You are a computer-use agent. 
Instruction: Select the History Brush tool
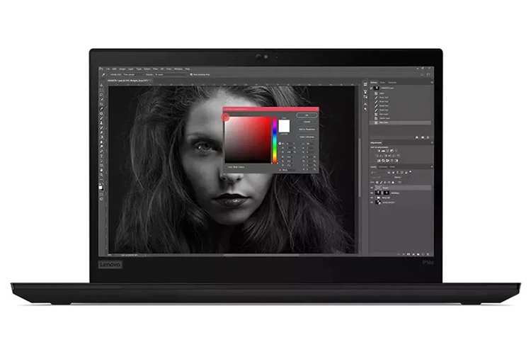pyautogui.click(x=101, y=127)
